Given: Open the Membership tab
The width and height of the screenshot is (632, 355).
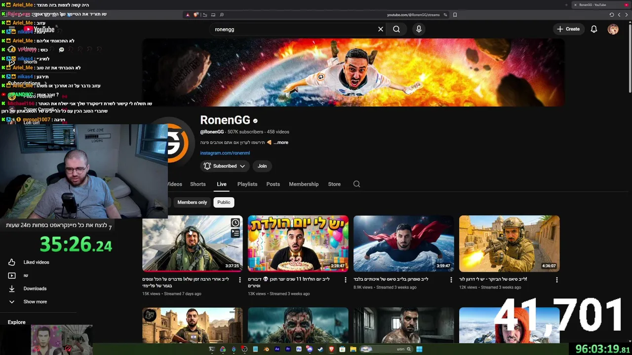Looking at the screenshot, I should (x=304, y=184).
